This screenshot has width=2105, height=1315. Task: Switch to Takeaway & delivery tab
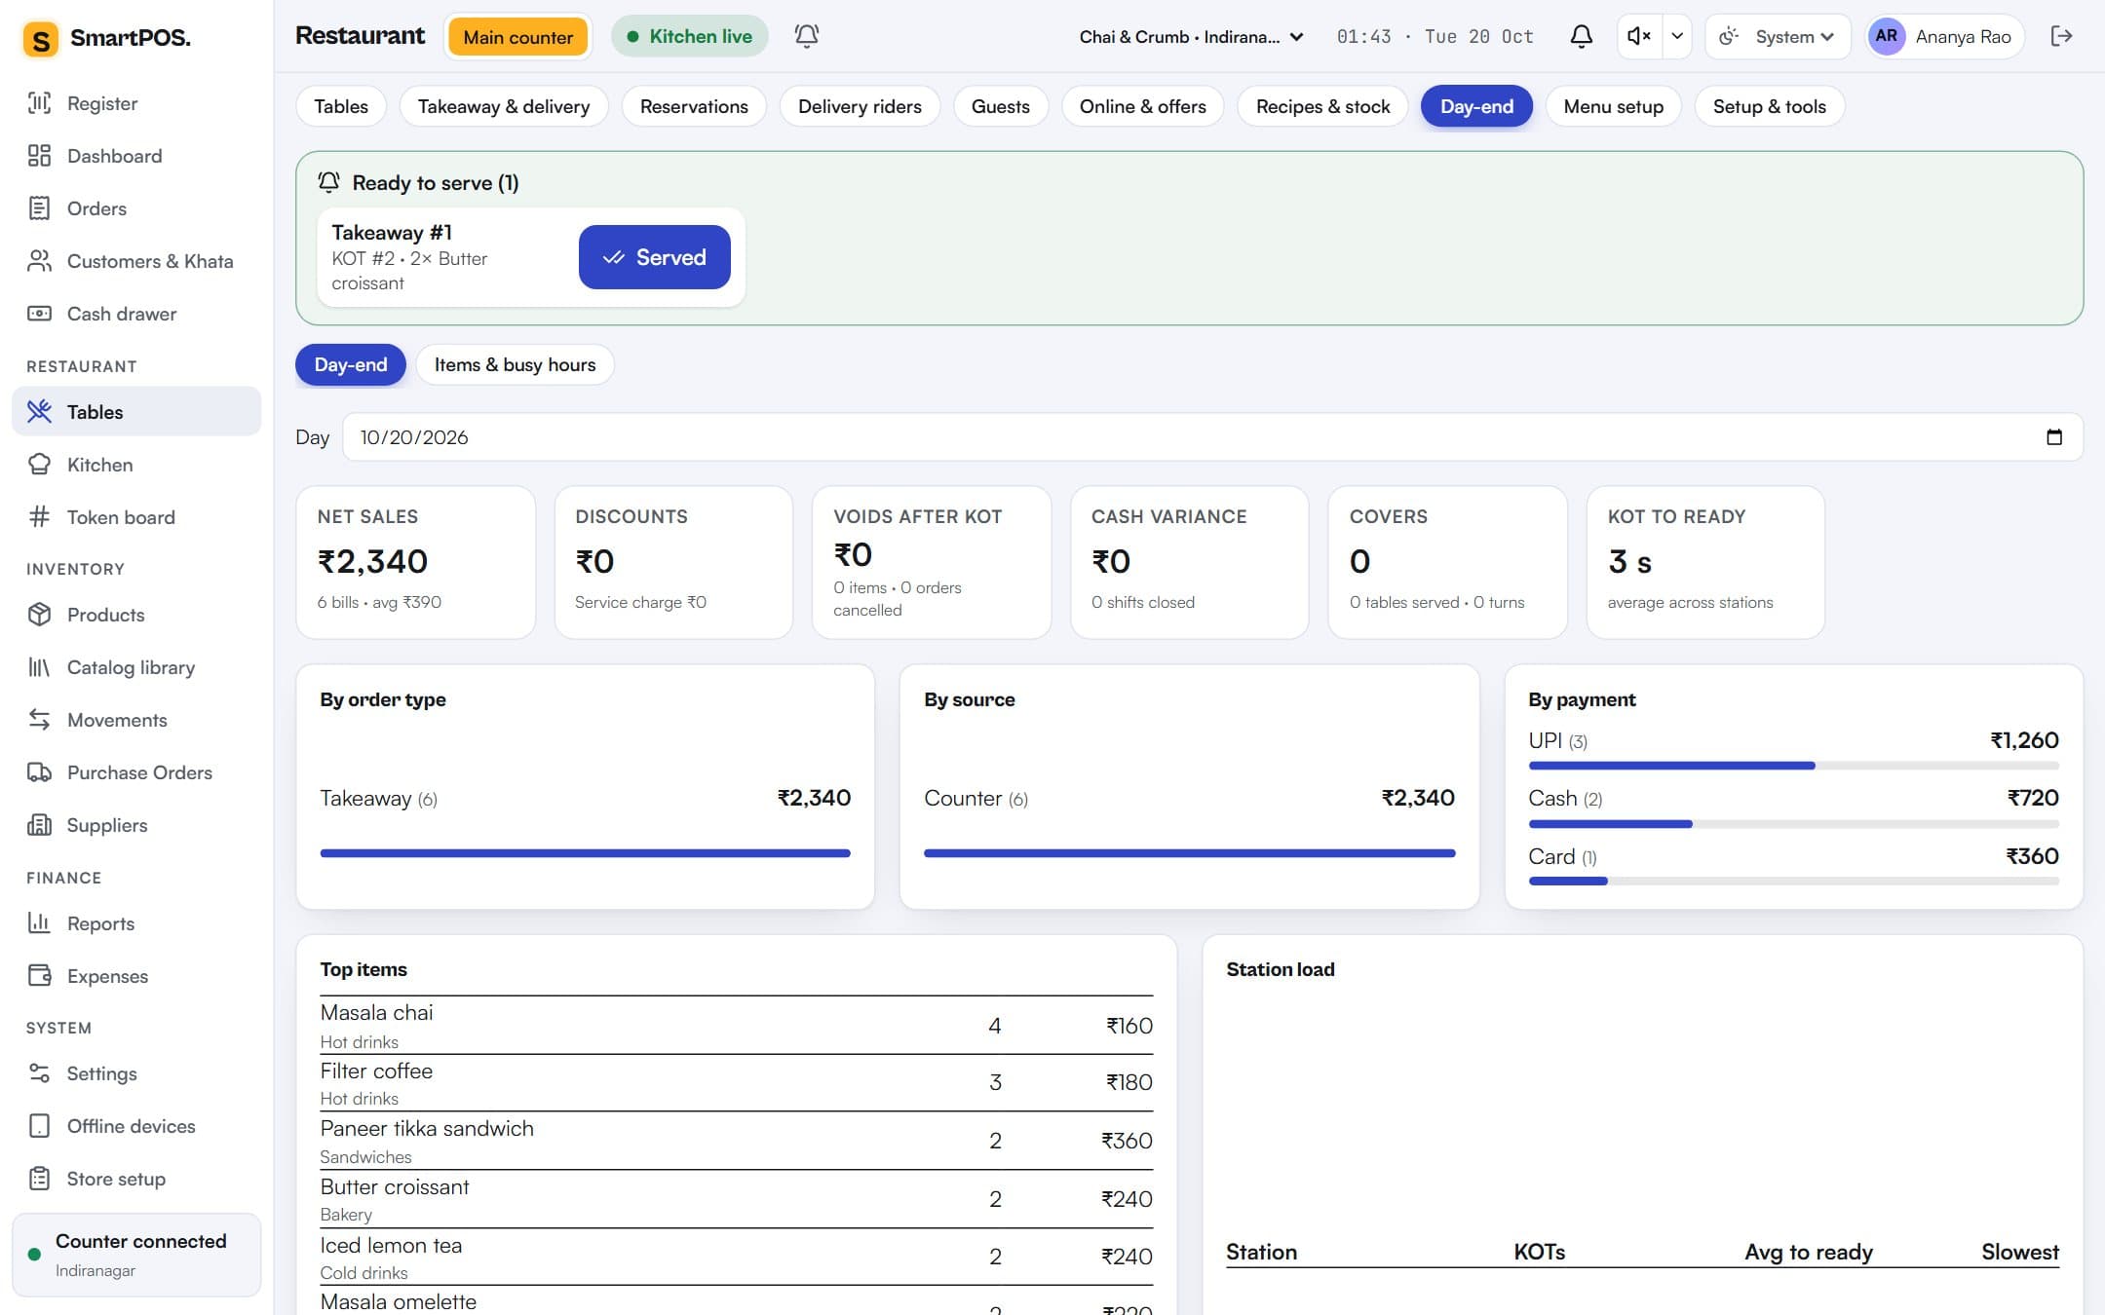504,106
